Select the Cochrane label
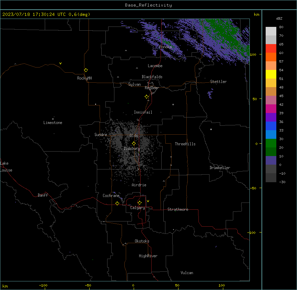This screenshot has height=290, width=297. click(111, 196)
